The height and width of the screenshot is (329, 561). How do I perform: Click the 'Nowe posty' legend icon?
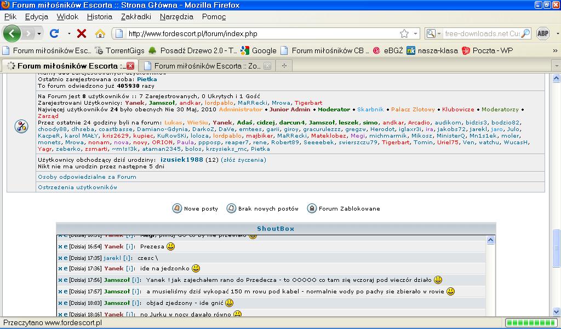[x=177, y=208]
